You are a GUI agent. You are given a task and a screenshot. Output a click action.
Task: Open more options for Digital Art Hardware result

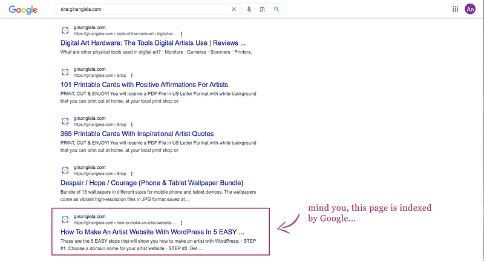click(x=181, y=34)
